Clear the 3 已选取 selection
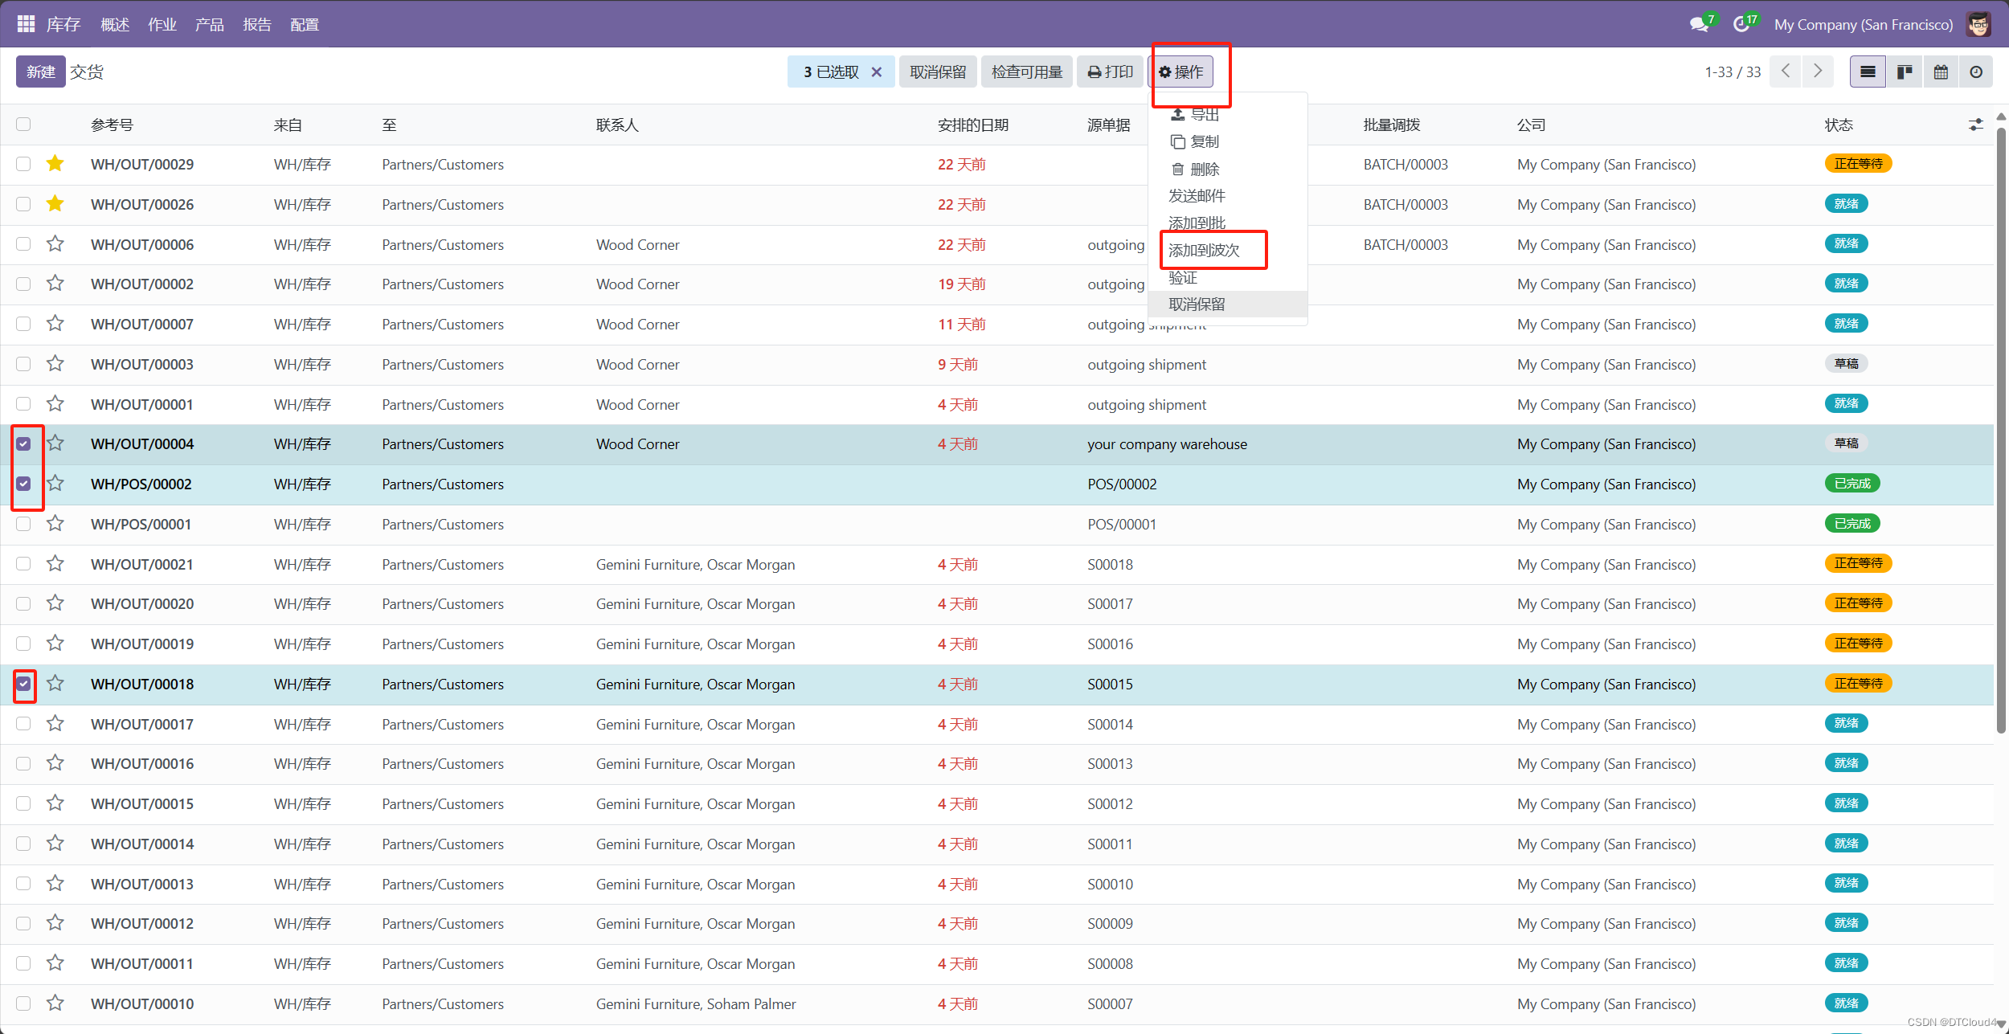2009x1034 pixels. (877, 72)
